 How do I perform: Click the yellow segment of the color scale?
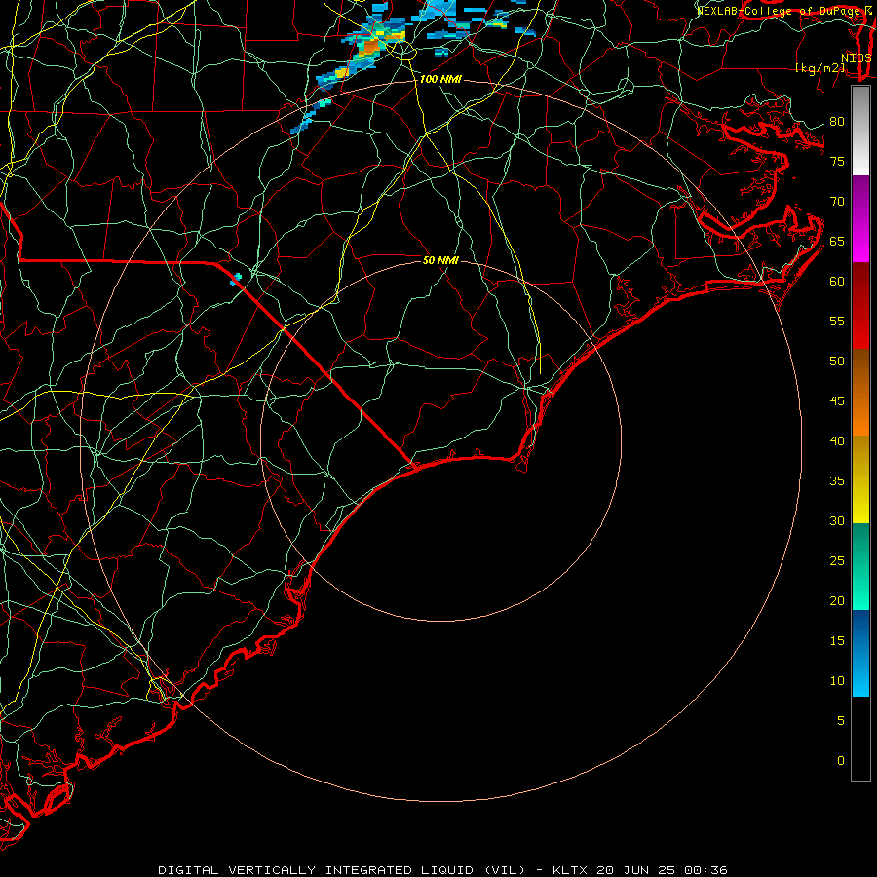click(860, 479)
